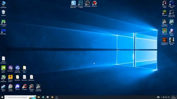Viewport: 177px width, 99px height.
Task: Select the OpenHard... folder icon
Action: click(17, 78)
